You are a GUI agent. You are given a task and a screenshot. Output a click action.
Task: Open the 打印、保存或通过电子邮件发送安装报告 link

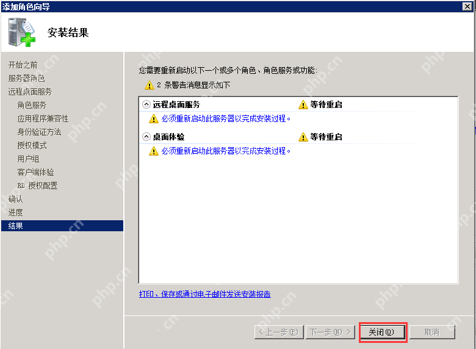tap(205, 294)
